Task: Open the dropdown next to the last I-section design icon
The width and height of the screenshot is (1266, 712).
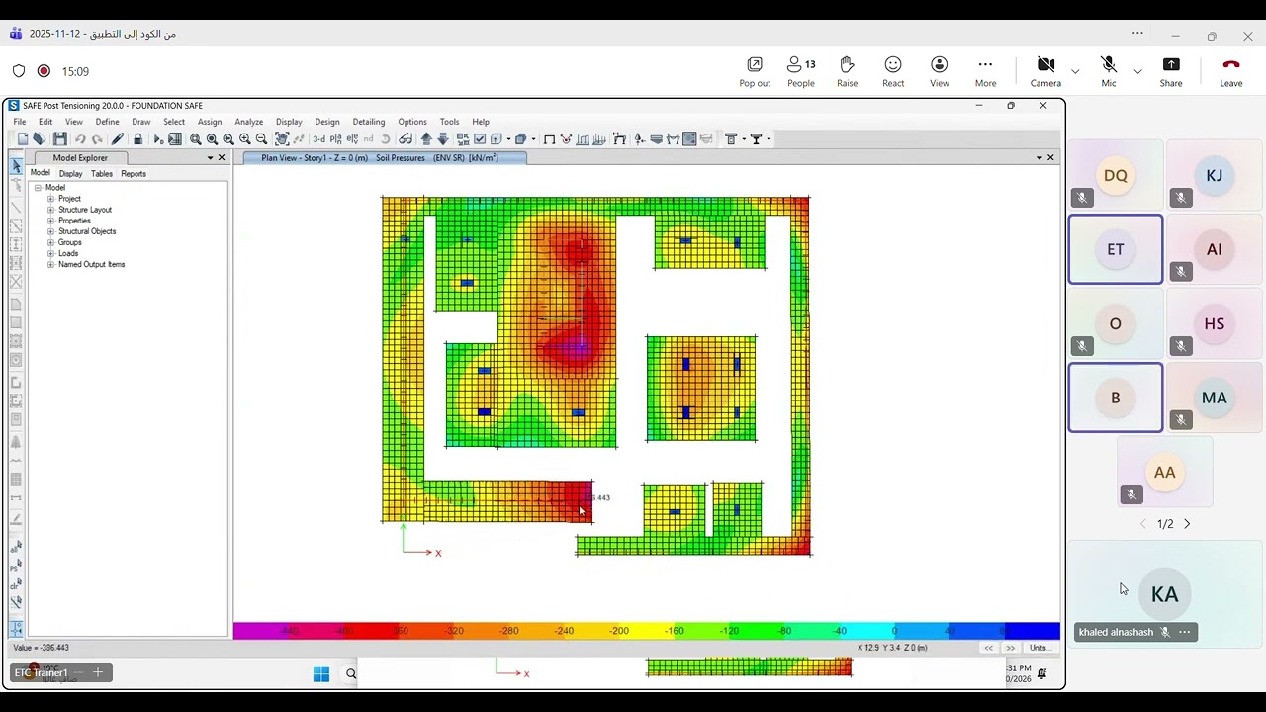Action: click(769, 139)
